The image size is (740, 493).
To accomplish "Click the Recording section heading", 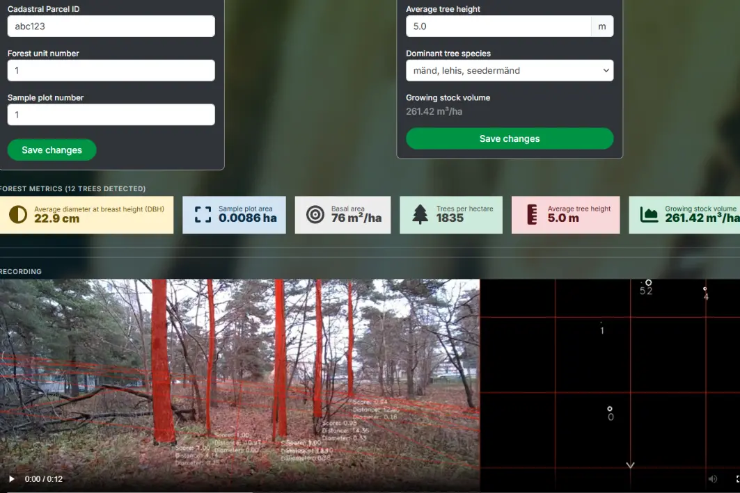I will pyautogui.click(x=21, y=271).
